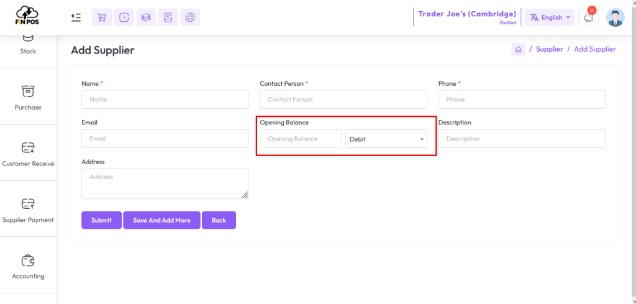Image resolution: width=636 pixels, height=304 pixels.
Task: Click the FinPOS logo
Action: tap(27, 16)
